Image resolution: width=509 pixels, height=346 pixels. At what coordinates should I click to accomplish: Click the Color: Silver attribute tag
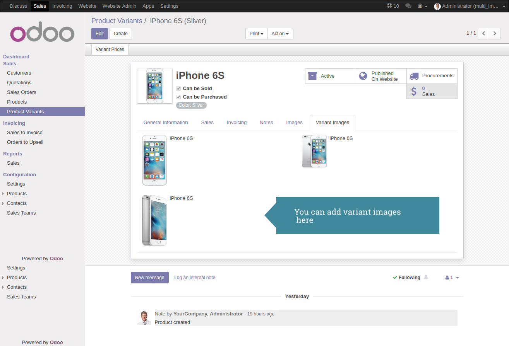pyautogui.click(x=191, y=105)
